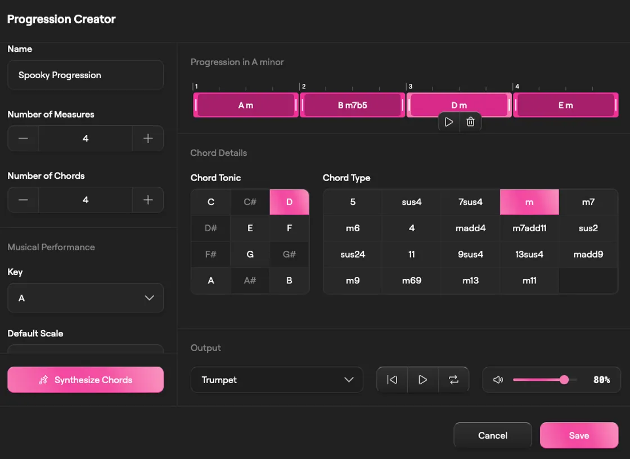Screen dimensions: 630x459
Task: Play the selected D m chord preview
Action: (448, 122)
